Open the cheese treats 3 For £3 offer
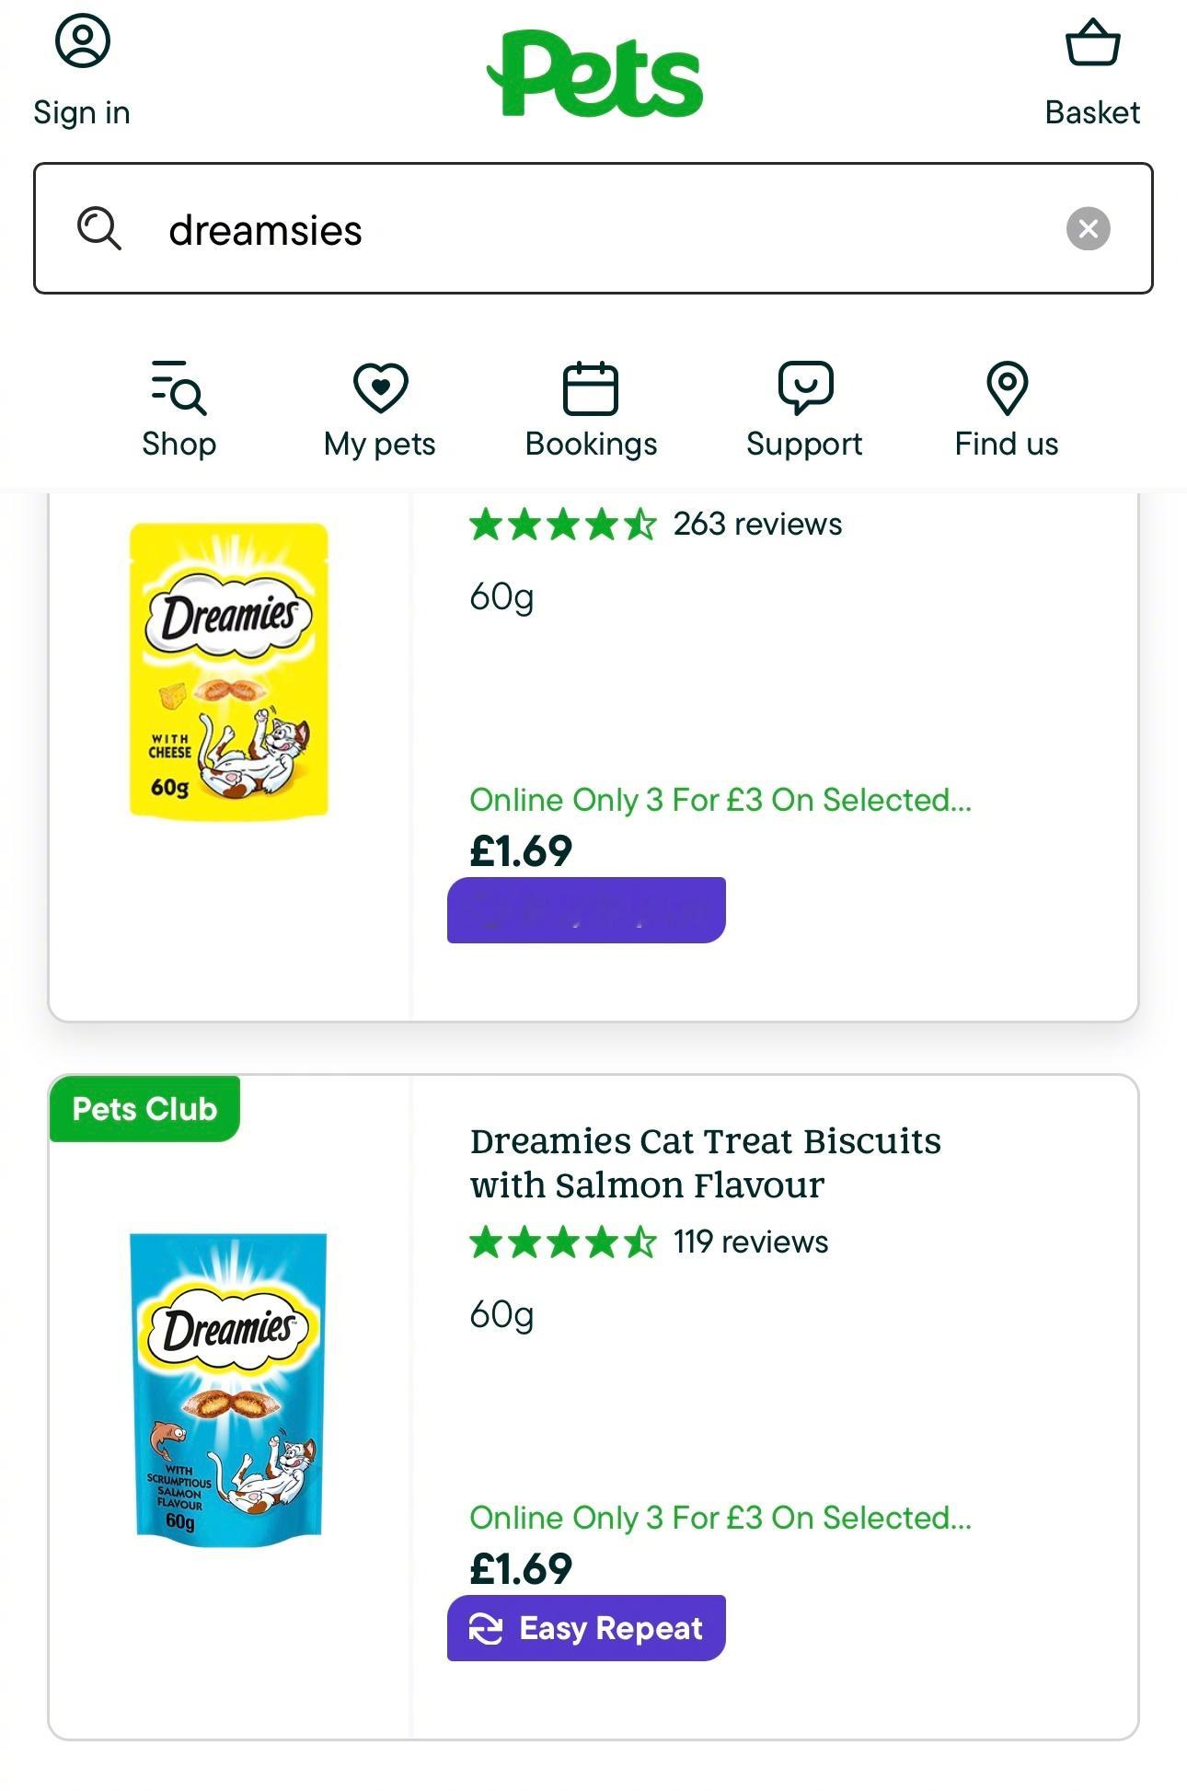 [720, 800]
